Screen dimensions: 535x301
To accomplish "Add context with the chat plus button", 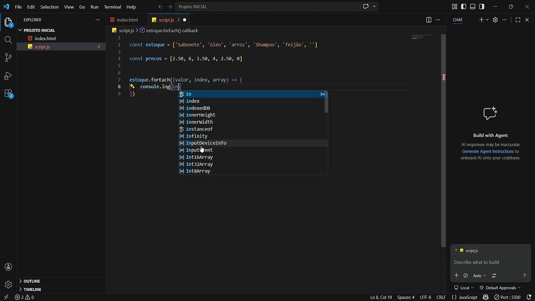I will [x=456, y=275].
